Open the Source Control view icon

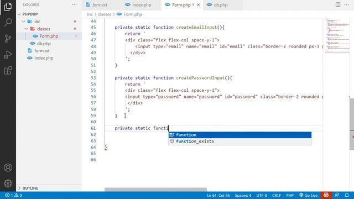click(8, 39)
